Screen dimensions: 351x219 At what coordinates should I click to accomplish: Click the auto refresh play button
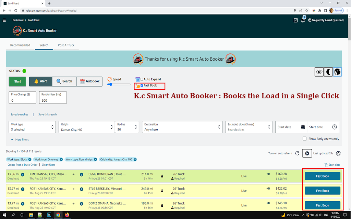pos(307,153)
